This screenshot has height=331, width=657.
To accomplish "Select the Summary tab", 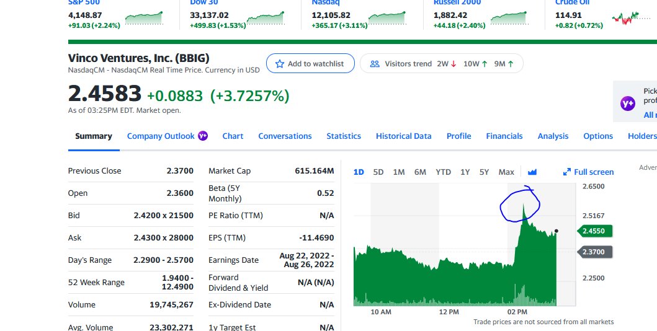I will pos(94,136).
